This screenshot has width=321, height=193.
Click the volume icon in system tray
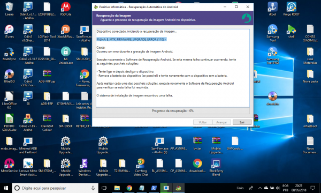pyautogui.click(x=278, y=188)
